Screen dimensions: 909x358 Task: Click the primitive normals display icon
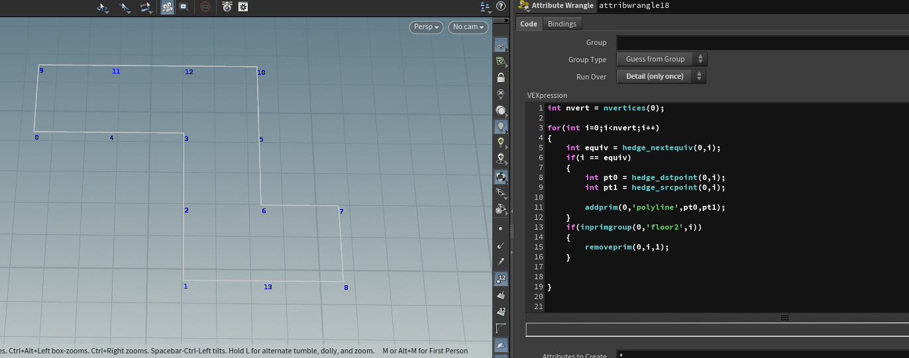click(502, 295)
